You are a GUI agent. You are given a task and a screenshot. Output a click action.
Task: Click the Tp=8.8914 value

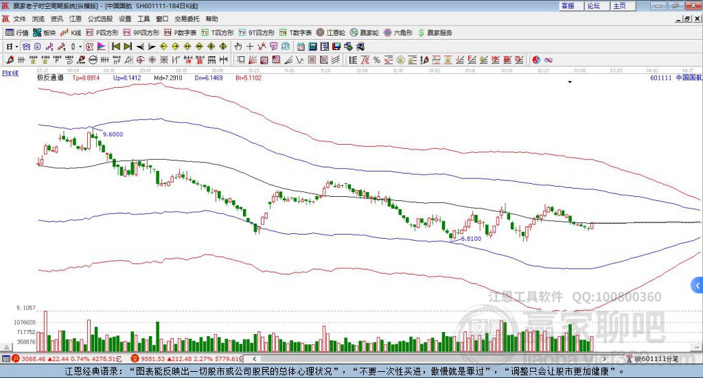[86, 78]
